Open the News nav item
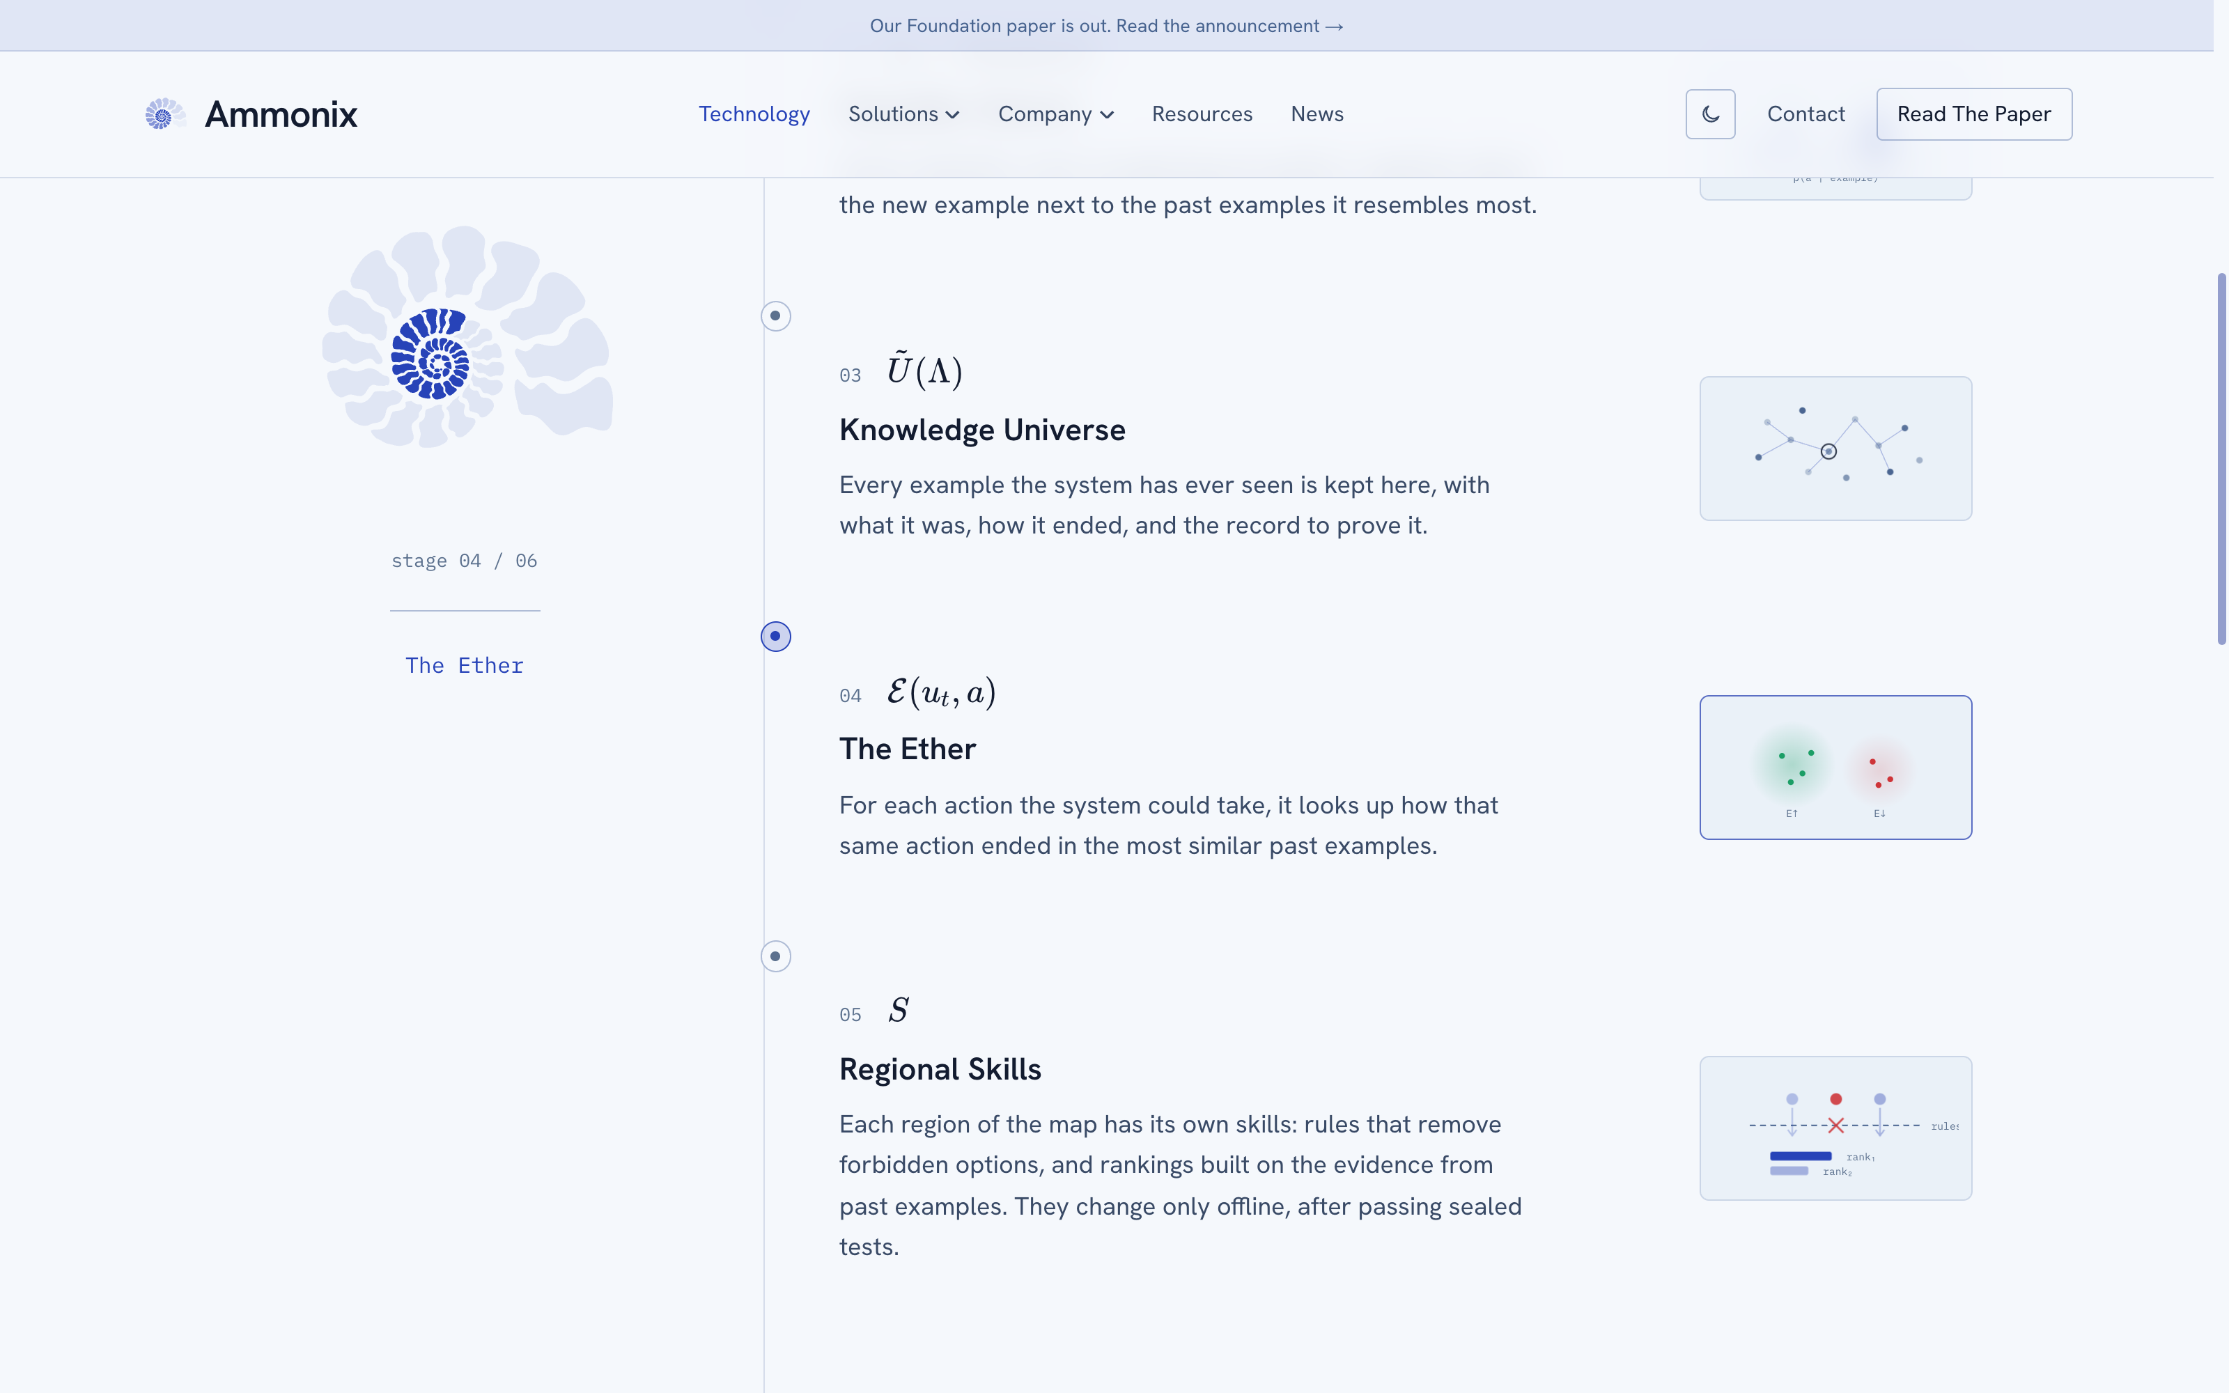The width and height of the screenshot is (2229, 1393). (x=1317, y=114)
